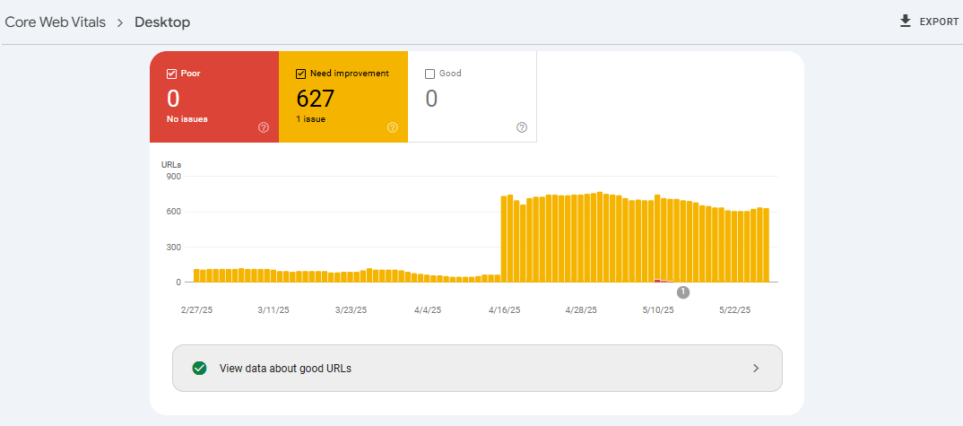Open help icon in Need improvement card
Viewport: 963px width, 426px height.
click(x=393, y=127)
